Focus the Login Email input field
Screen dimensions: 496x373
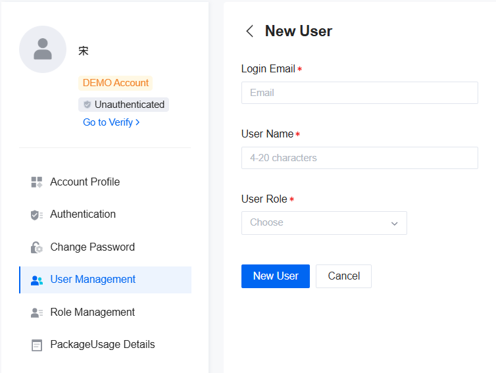coord(359,93)
